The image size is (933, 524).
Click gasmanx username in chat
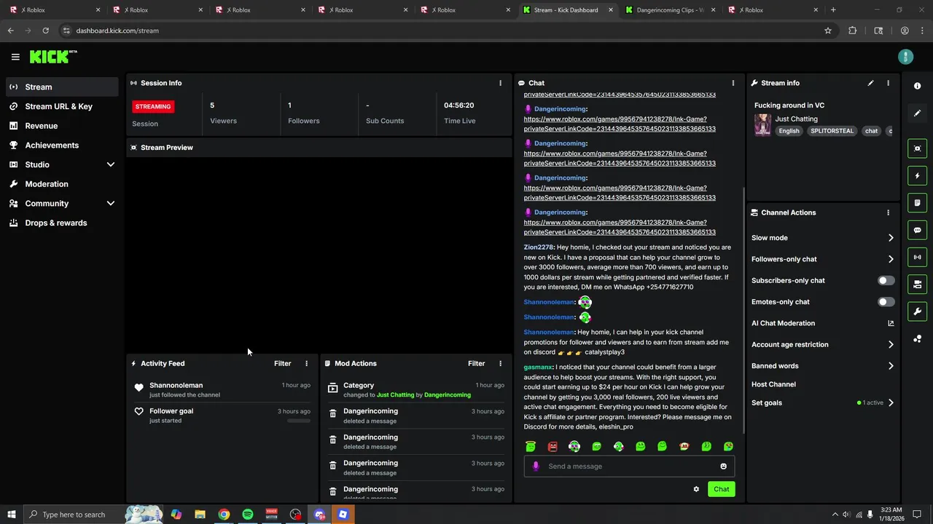pos(538,368)
